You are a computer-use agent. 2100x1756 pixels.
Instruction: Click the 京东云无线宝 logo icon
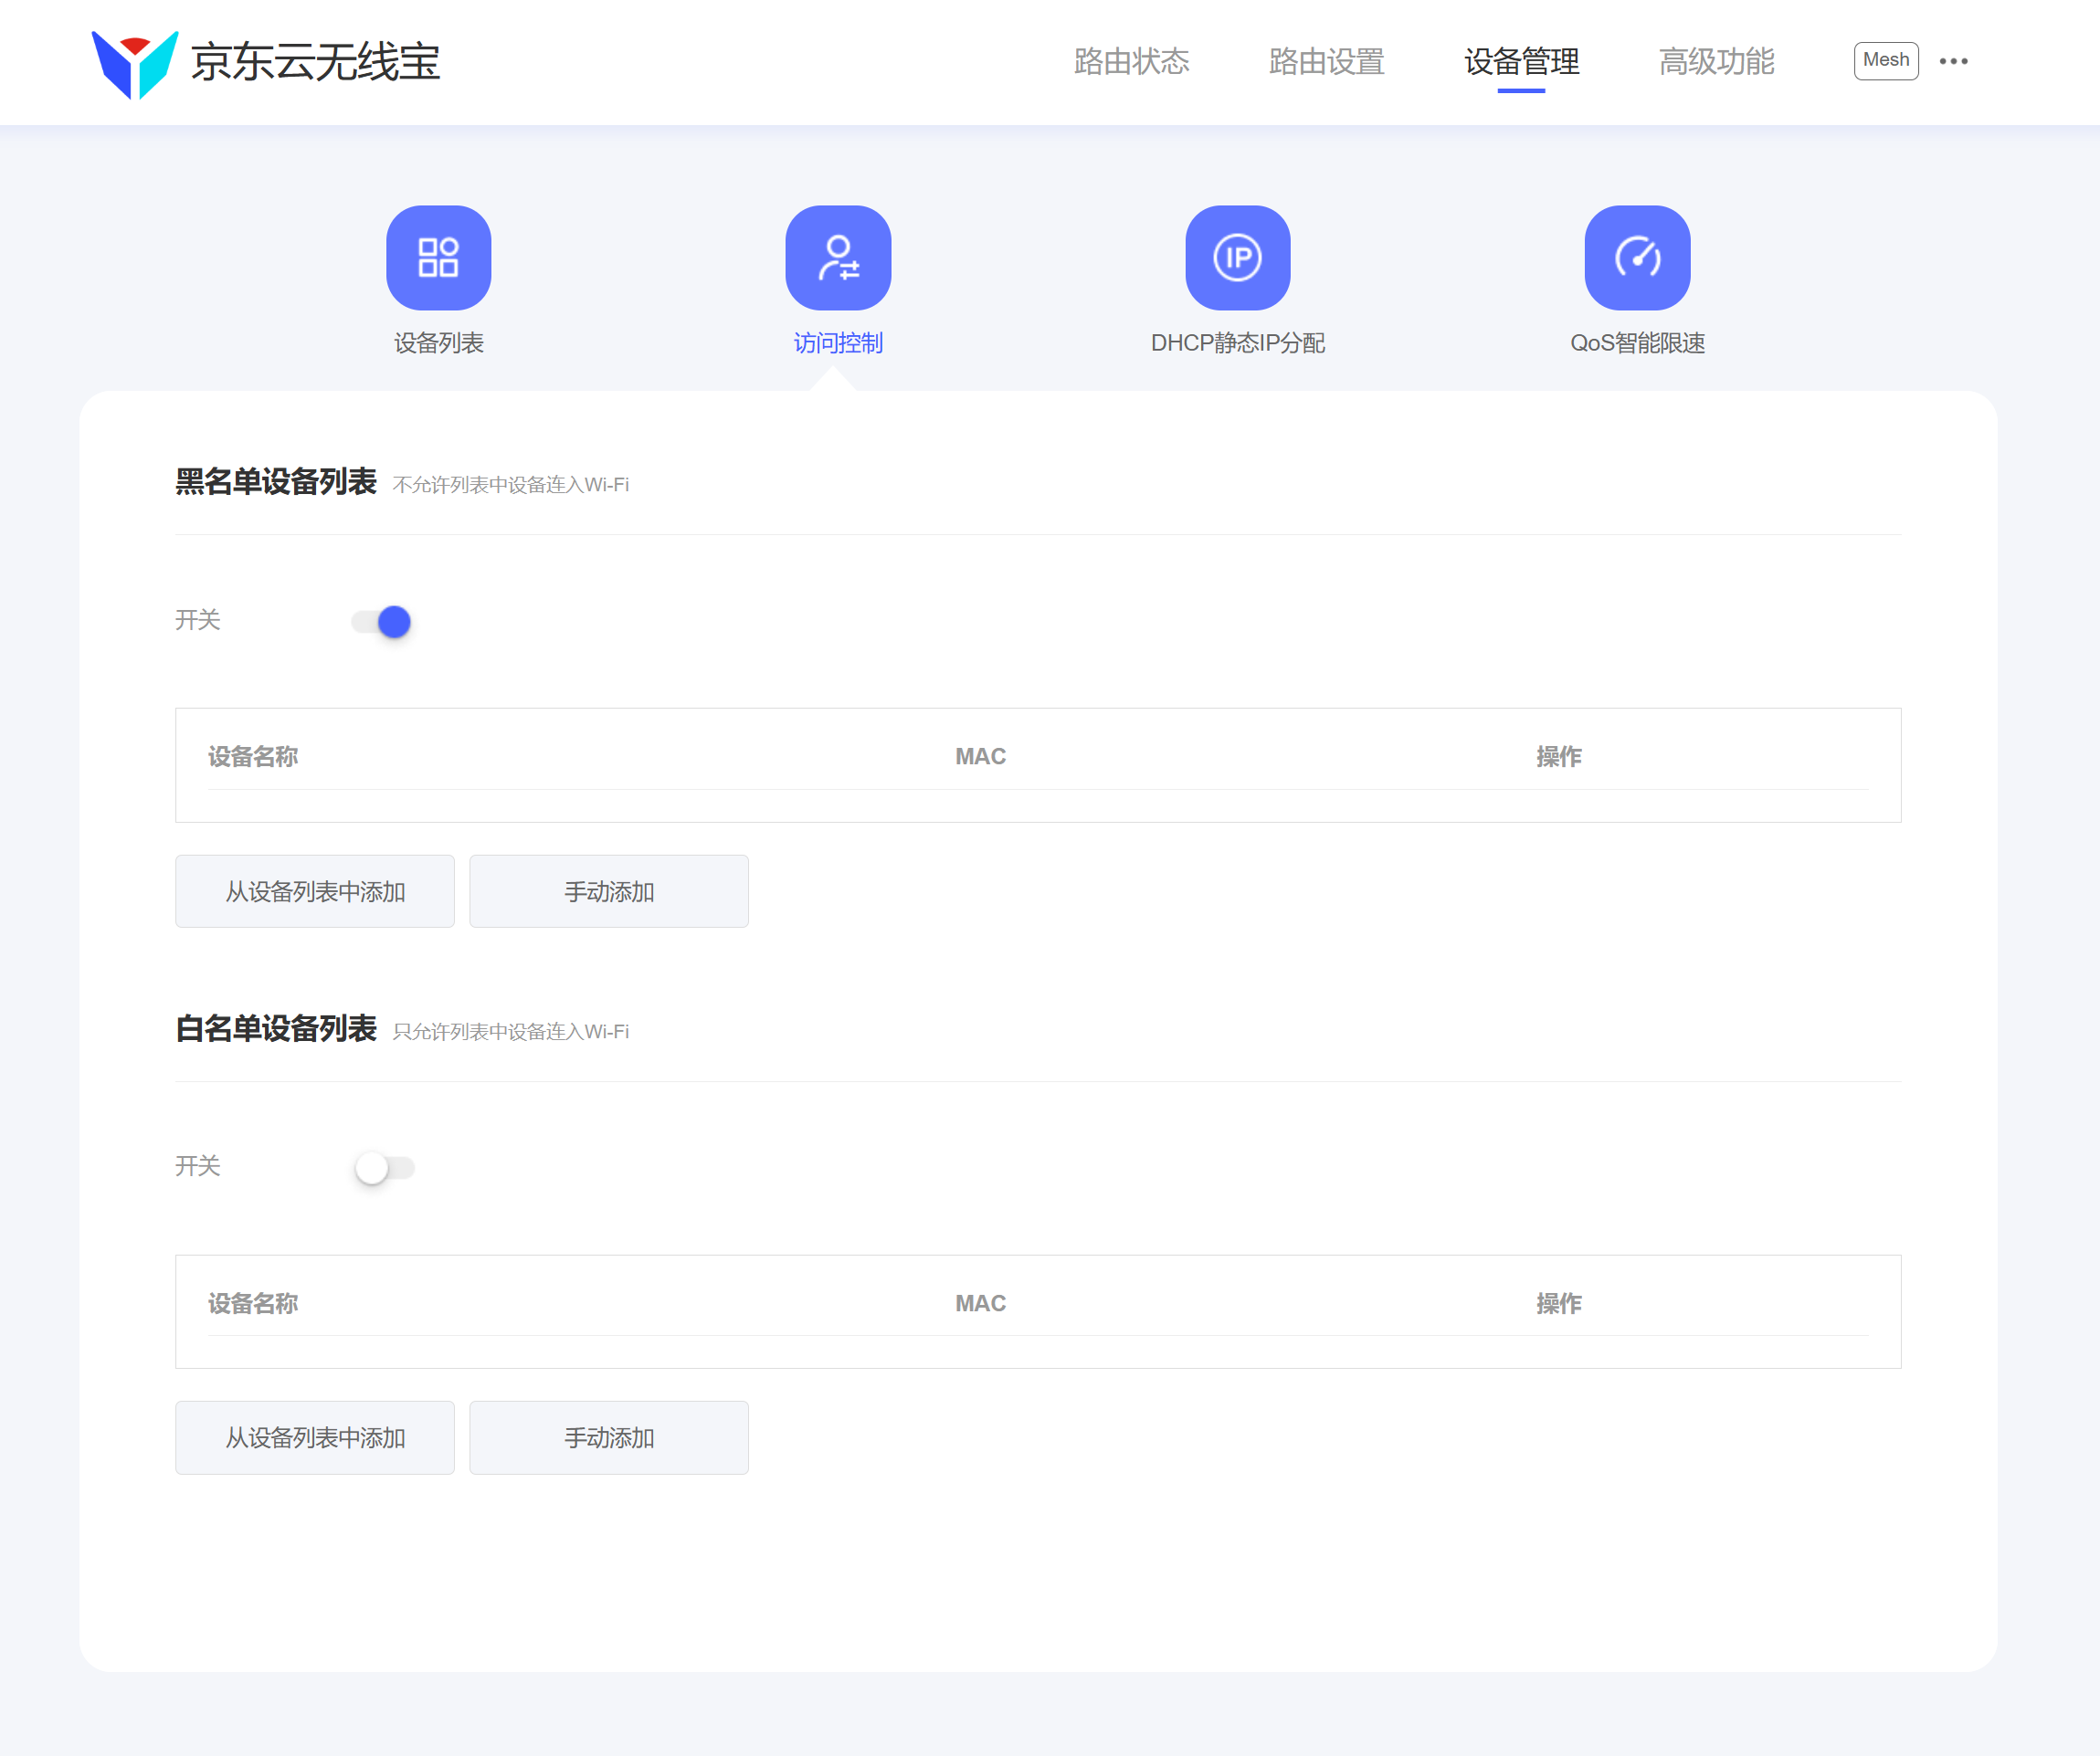pos(135,64)
